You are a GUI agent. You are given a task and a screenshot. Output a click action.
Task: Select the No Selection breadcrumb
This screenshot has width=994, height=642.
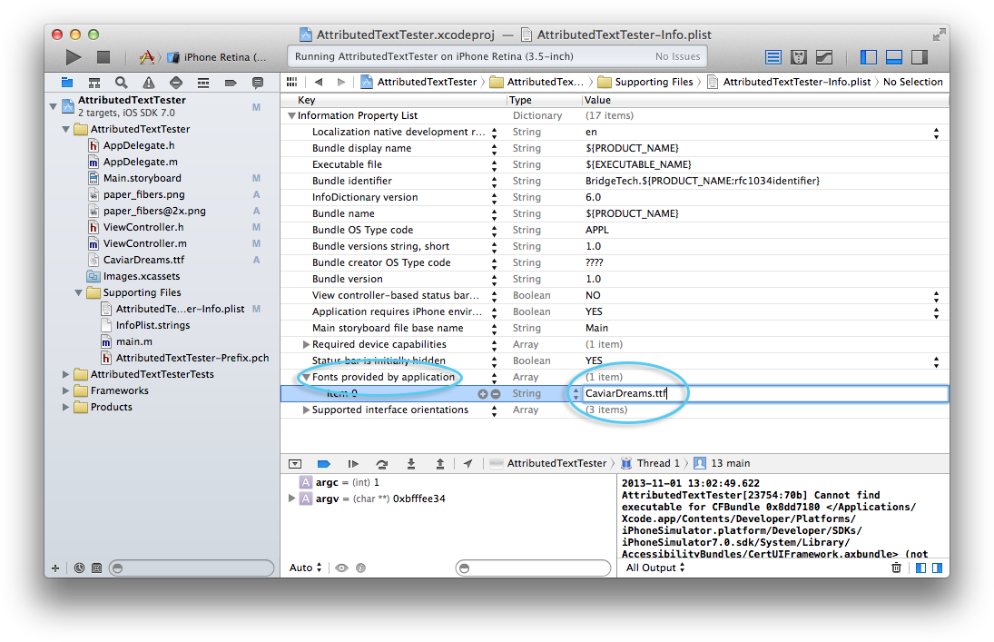click(913, 82)
